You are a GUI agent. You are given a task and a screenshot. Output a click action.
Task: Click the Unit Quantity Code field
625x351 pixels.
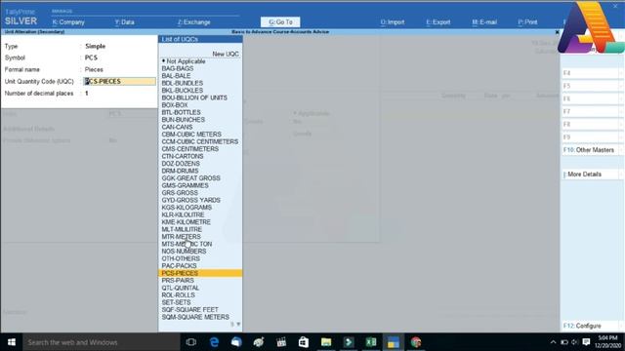pyautogui.click(x=119, y=81)
